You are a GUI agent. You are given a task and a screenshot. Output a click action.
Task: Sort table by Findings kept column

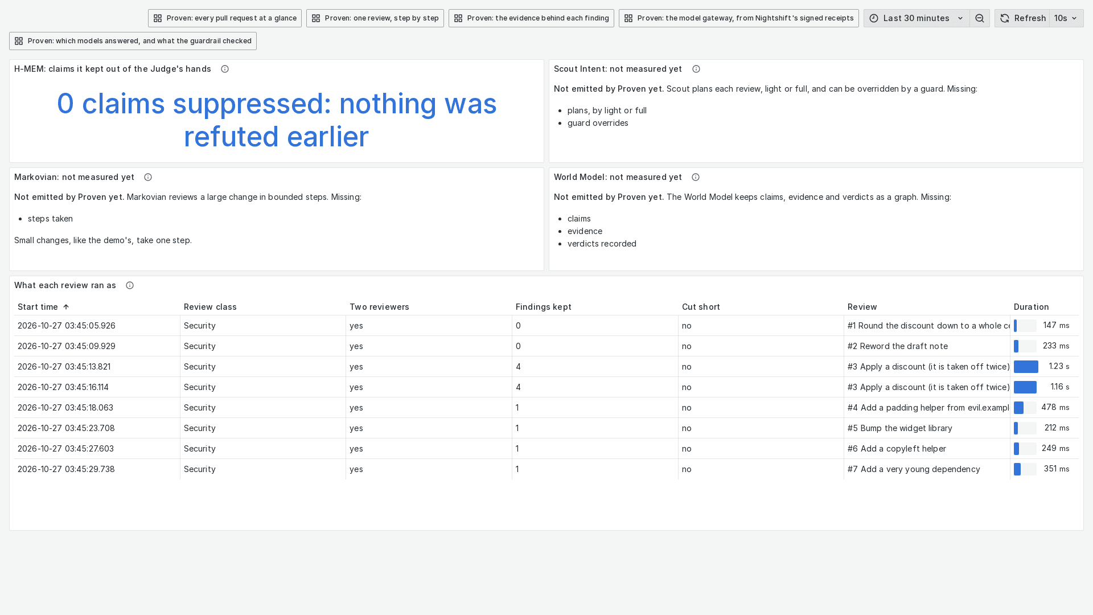(x=544, y=307)
